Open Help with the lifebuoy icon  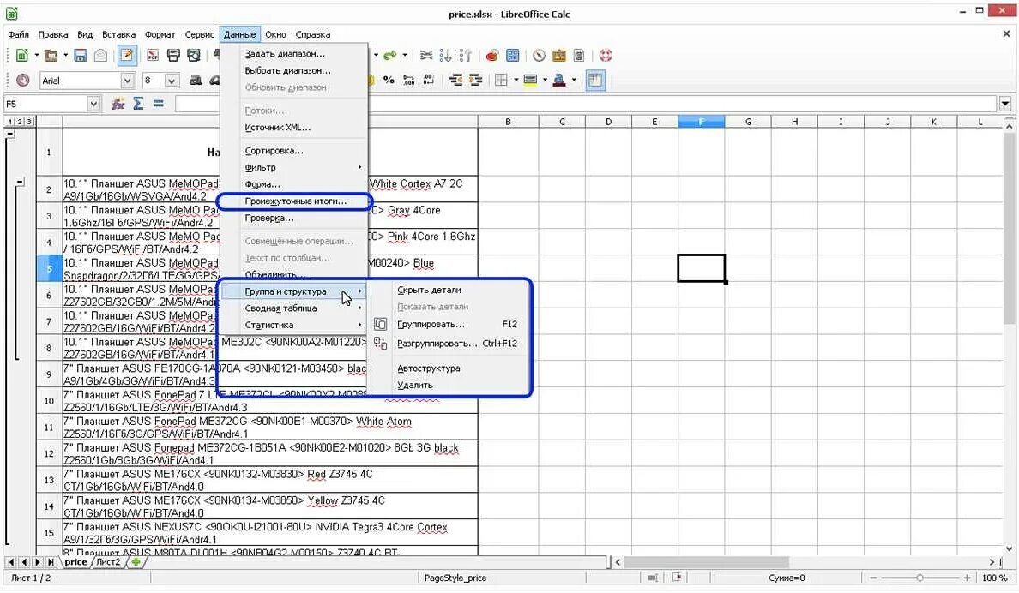(606, 56)
